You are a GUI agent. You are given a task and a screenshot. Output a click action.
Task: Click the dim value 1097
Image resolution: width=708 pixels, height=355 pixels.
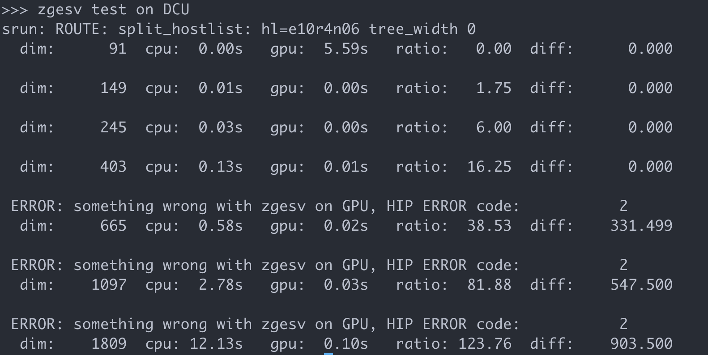tap(109, 285)
